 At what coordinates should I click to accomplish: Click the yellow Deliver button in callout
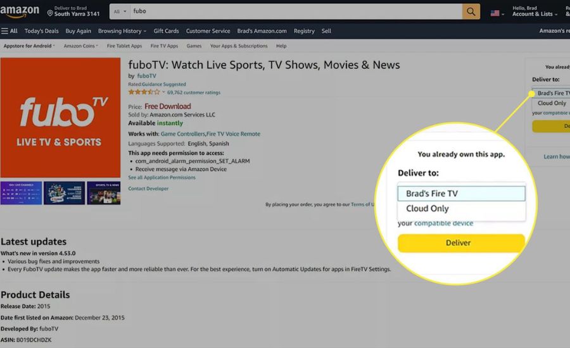point(461,243)
